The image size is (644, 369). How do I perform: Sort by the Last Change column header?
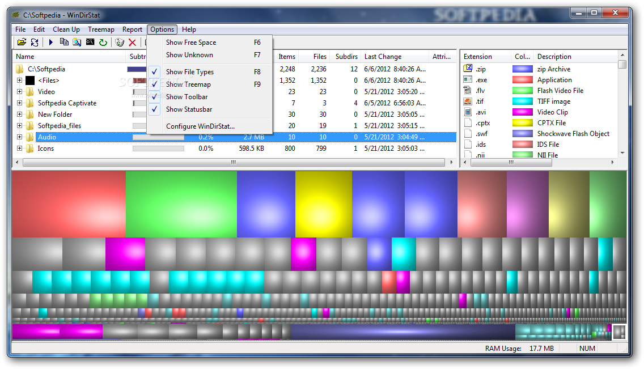[x=395, y=57]
